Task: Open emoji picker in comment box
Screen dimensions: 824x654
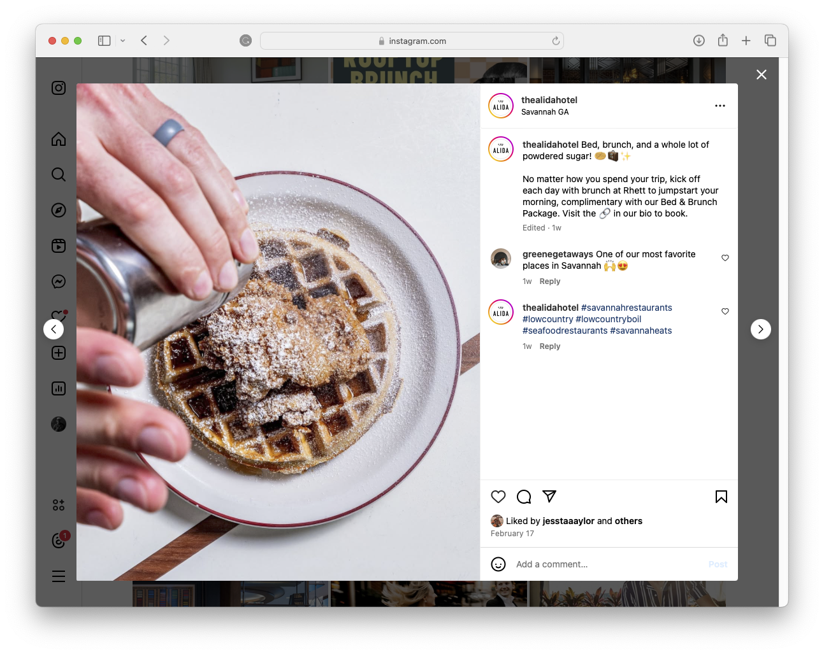Action: pos(498,564)
